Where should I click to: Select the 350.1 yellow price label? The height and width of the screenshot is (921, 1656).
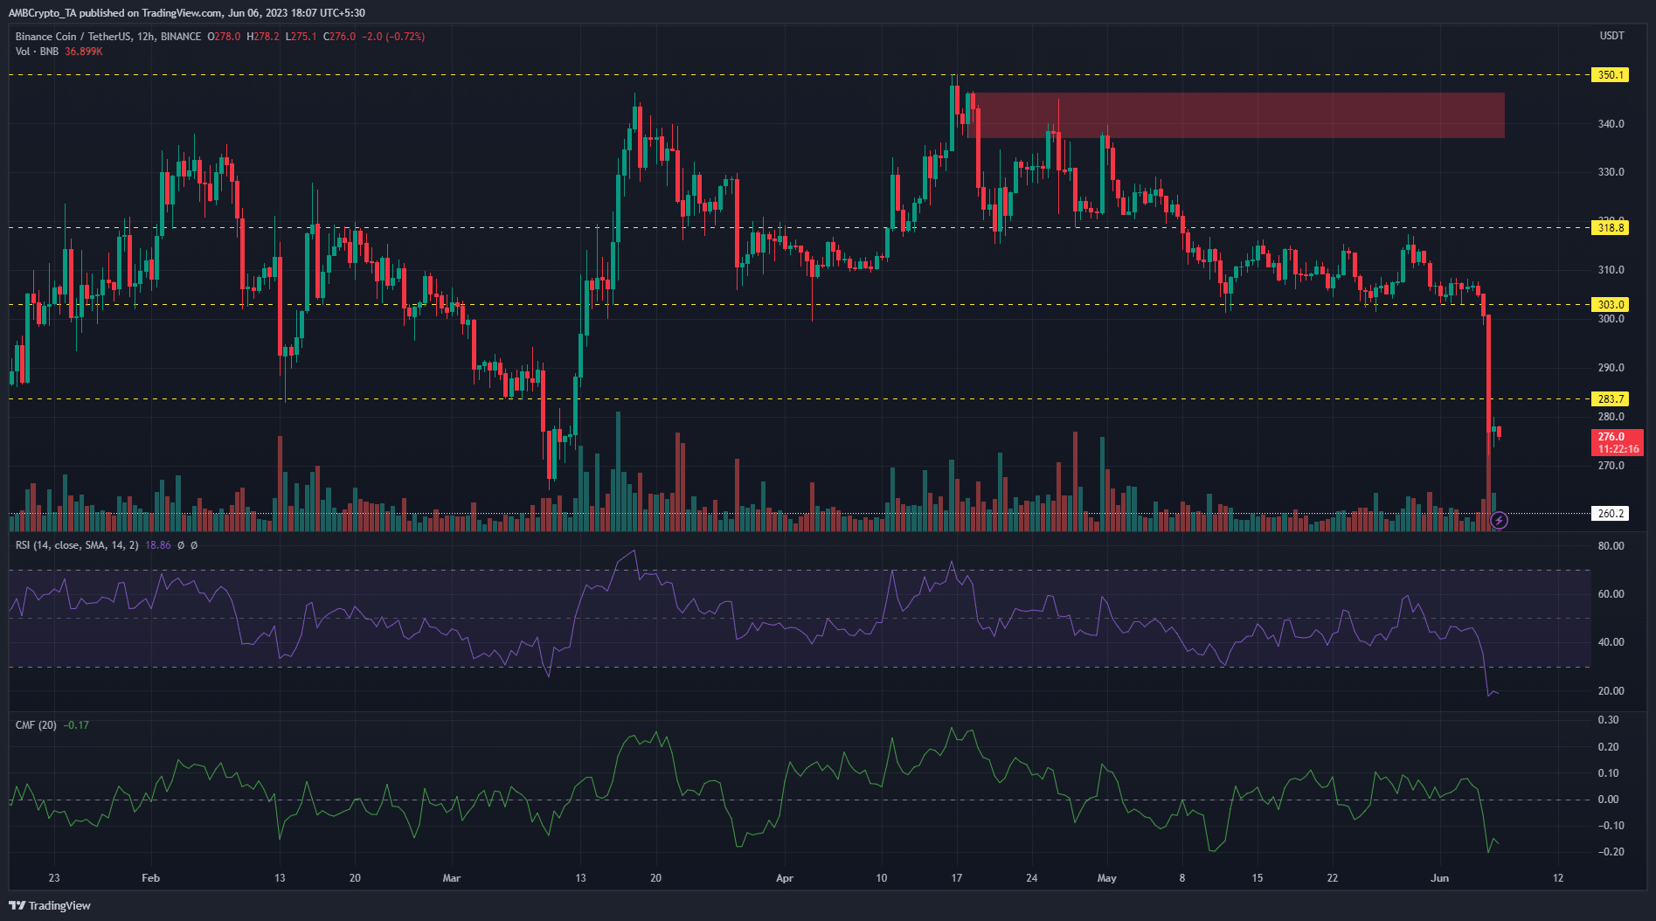click(x=1611, y=75)
